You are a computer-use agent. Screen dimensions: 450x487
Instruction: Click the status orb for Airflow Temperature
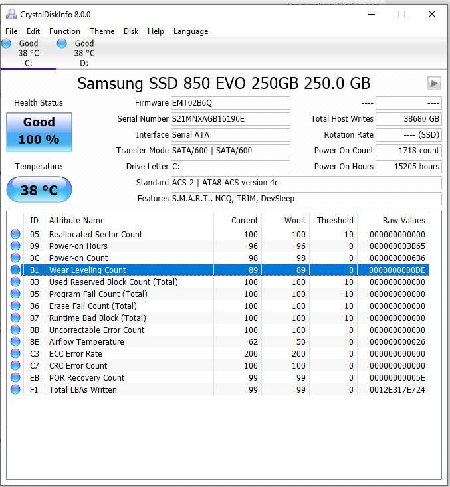click(x=15, y=341)
